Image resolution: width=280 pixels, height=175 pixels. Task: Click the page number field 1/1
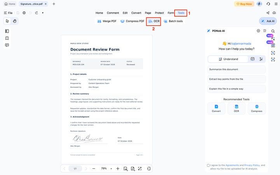click(75, 168)
